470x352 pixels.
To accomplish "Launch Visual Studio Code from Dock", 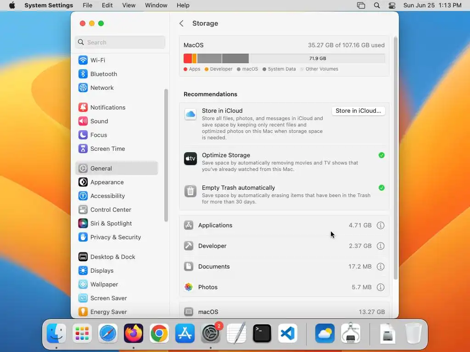I will tap(288, 333).
